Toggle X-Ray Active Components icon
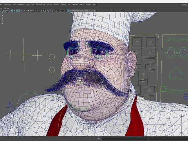This screenshot has width=188, height=141. point(46,11)
